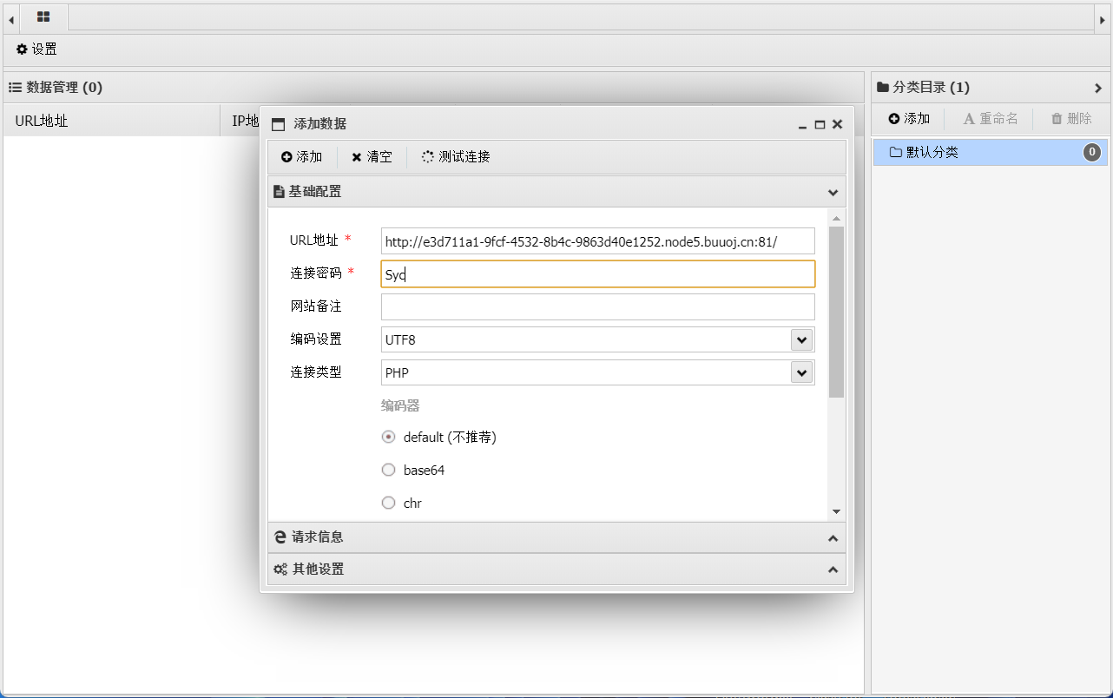Collapse the 基础配置 section chevron
This screenshot has width=1113, height=698.
click(833, 192)
